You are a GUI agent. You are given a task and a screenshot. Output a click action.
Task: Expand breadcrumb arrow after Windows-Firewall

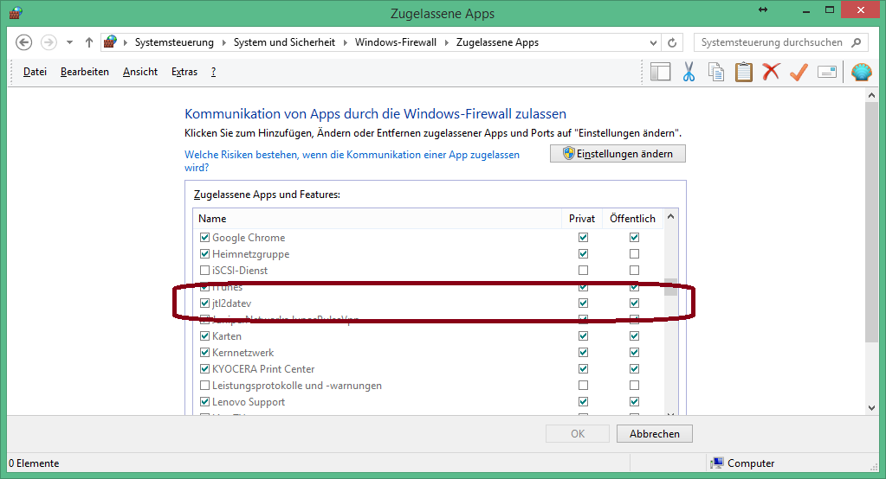pyautogui.click(x=447, y=42)
